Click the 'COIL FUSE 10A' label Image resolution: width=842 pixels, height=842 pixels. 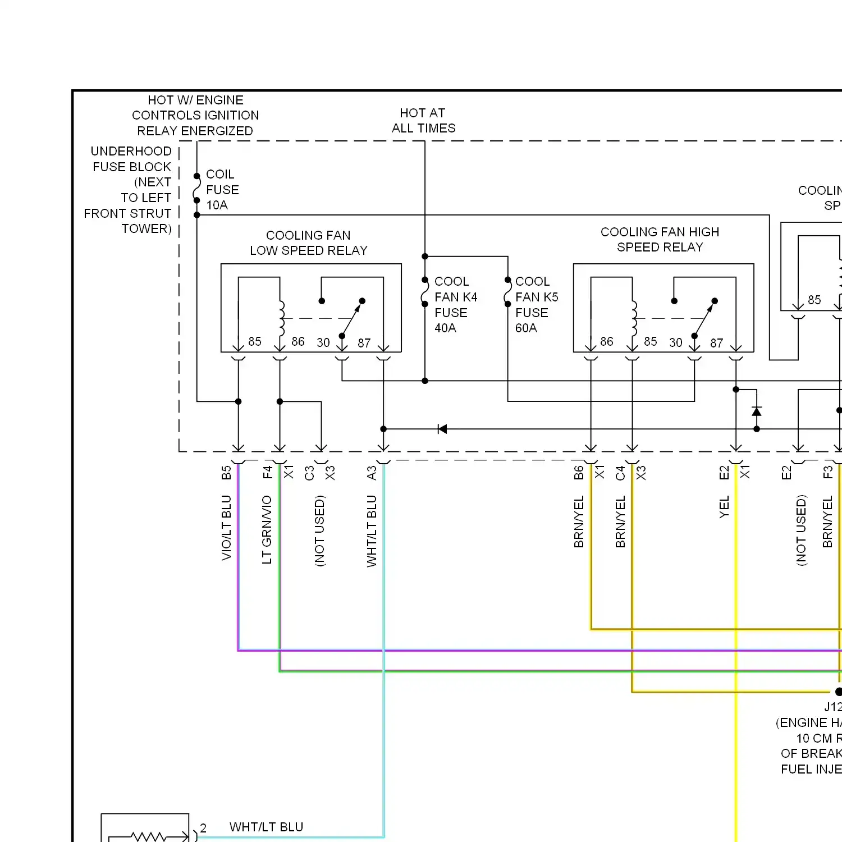tap(222, 190)
